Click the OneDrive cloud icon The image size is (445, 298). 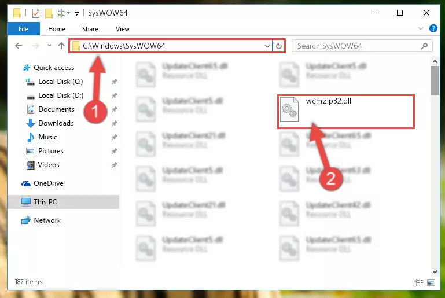(x=26, y=183)
